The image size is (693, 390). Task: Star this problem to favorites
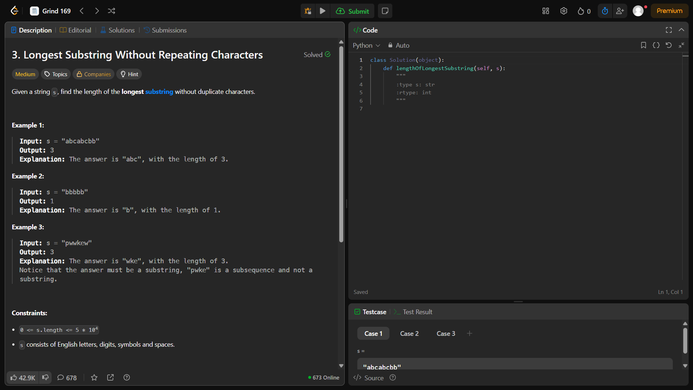tap(94, 377)
